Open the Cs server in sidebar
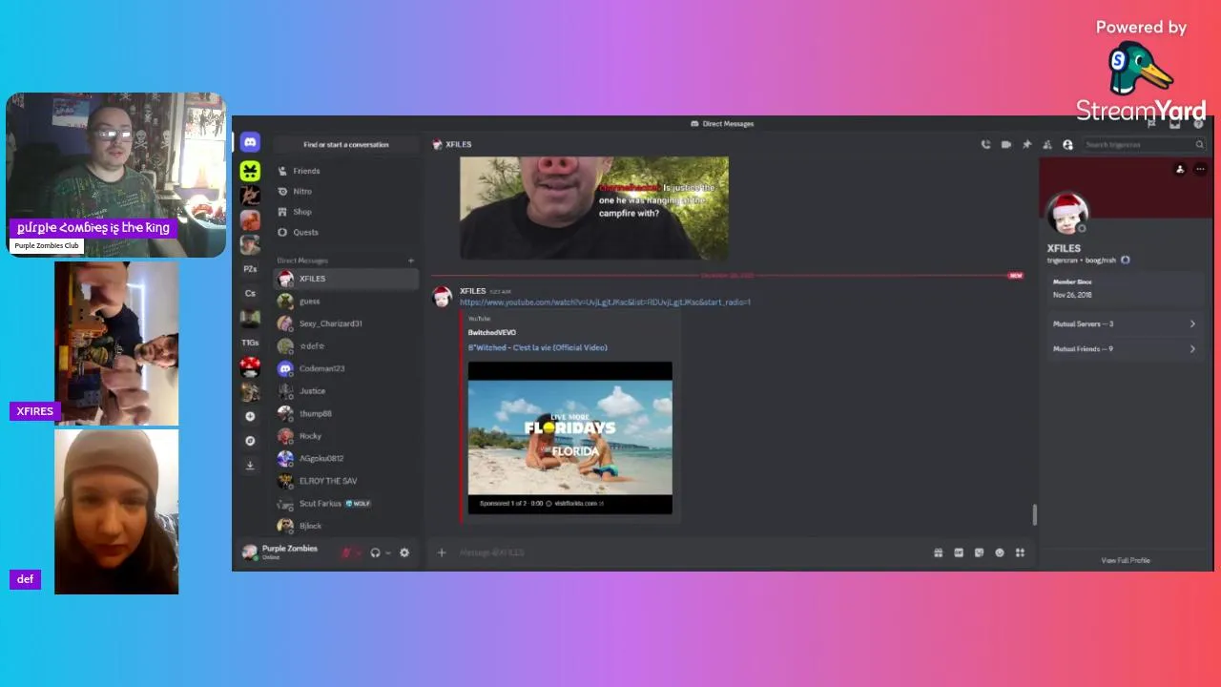This screenshot has width=1221, height=687. tap(250, 293)
